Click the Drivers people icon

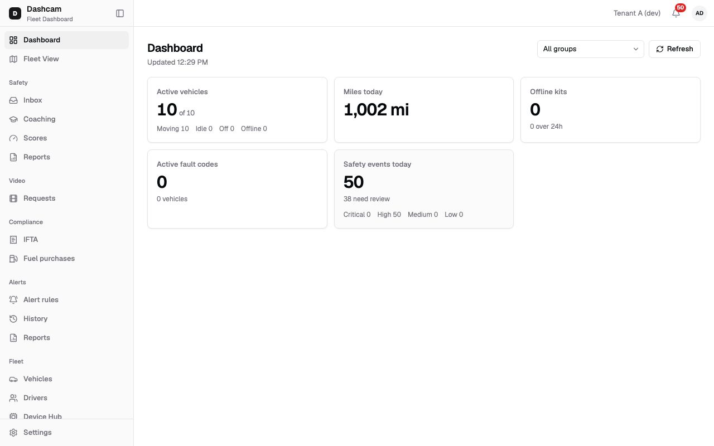(13, 398)
